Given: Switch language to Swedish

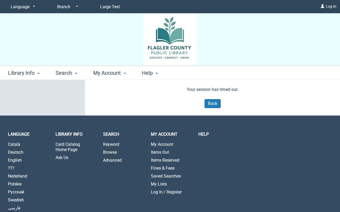Looking at the screenshot, I should (16, 200).
